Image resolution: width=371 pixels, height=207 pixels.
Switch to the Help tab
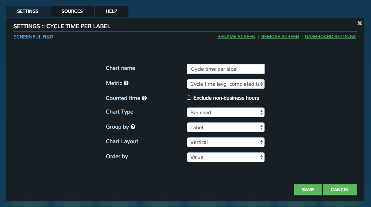pyautogui.click(x=112, y=11)
